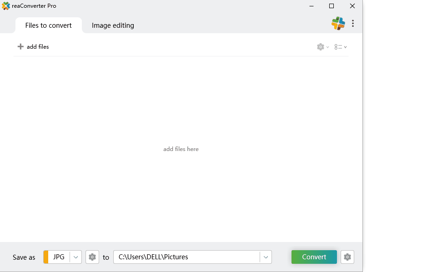This screenshot has width=422, height=272.
Task: Open the file list settings gear
Action: point(321,47)
